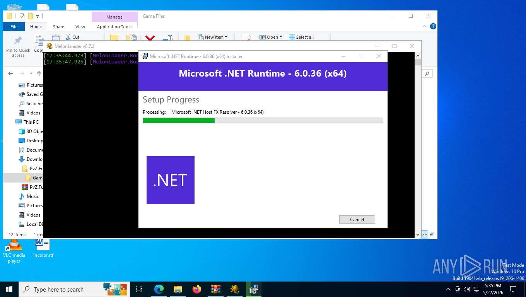This screenshot has width=526, height=297.
Task: Cancel the .NET Runtime installation
Action: click(x=357, y=219)
